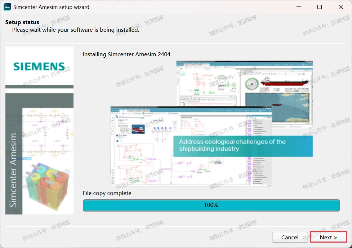Click 'Installing Simcenter Amesim 2404' text
The image size is (352, 248).
(126, 54)
